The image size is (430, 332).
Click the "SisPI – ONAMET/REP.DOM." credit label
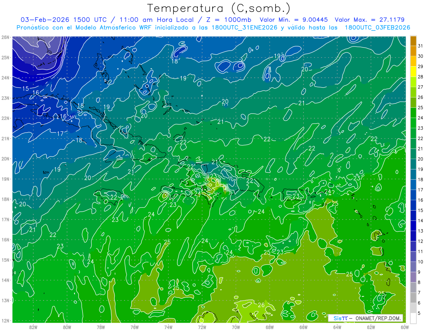click(365, 318)
